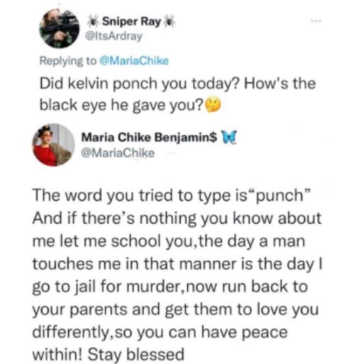Screen dimensions: 353x364
Task: Open Maria Chike's profile picture
Action: pos(53,145)
